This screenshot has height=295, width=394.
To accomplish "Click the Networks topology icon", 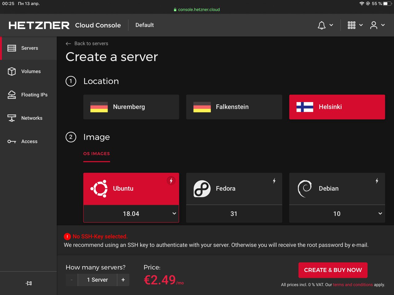I will [x=12, y=118].
